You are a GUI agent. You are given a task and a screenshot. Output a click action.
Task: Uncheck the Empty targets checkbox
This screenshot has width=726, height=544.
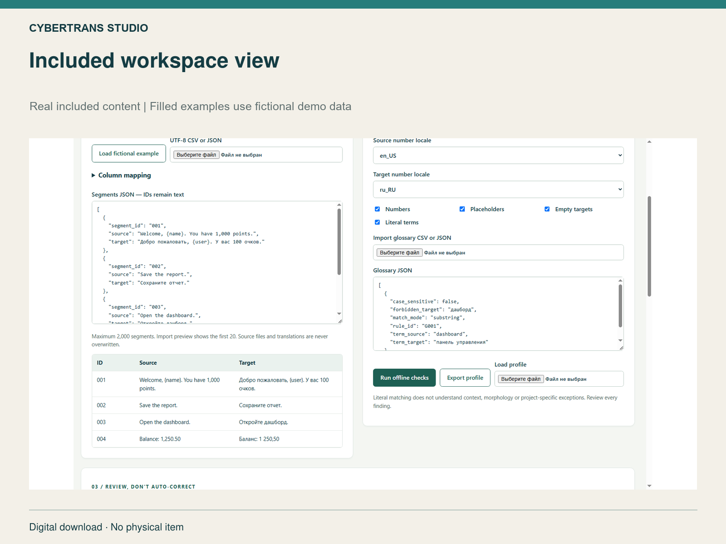coord(547,209)
